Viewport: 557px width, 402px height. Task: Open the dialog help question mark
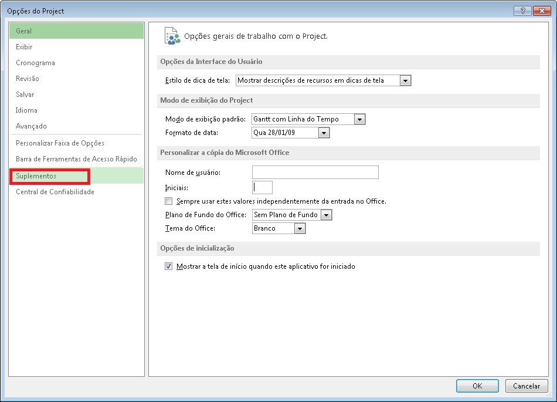(522, 10)
